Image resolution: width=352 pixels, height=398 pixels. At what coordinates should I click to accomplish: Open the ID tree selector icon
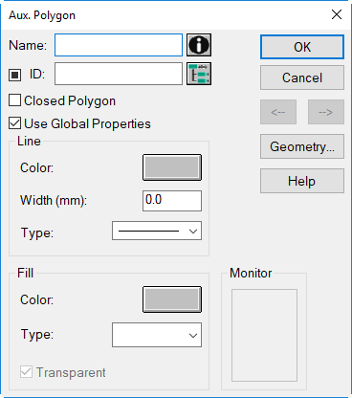[x=199, y=74]
